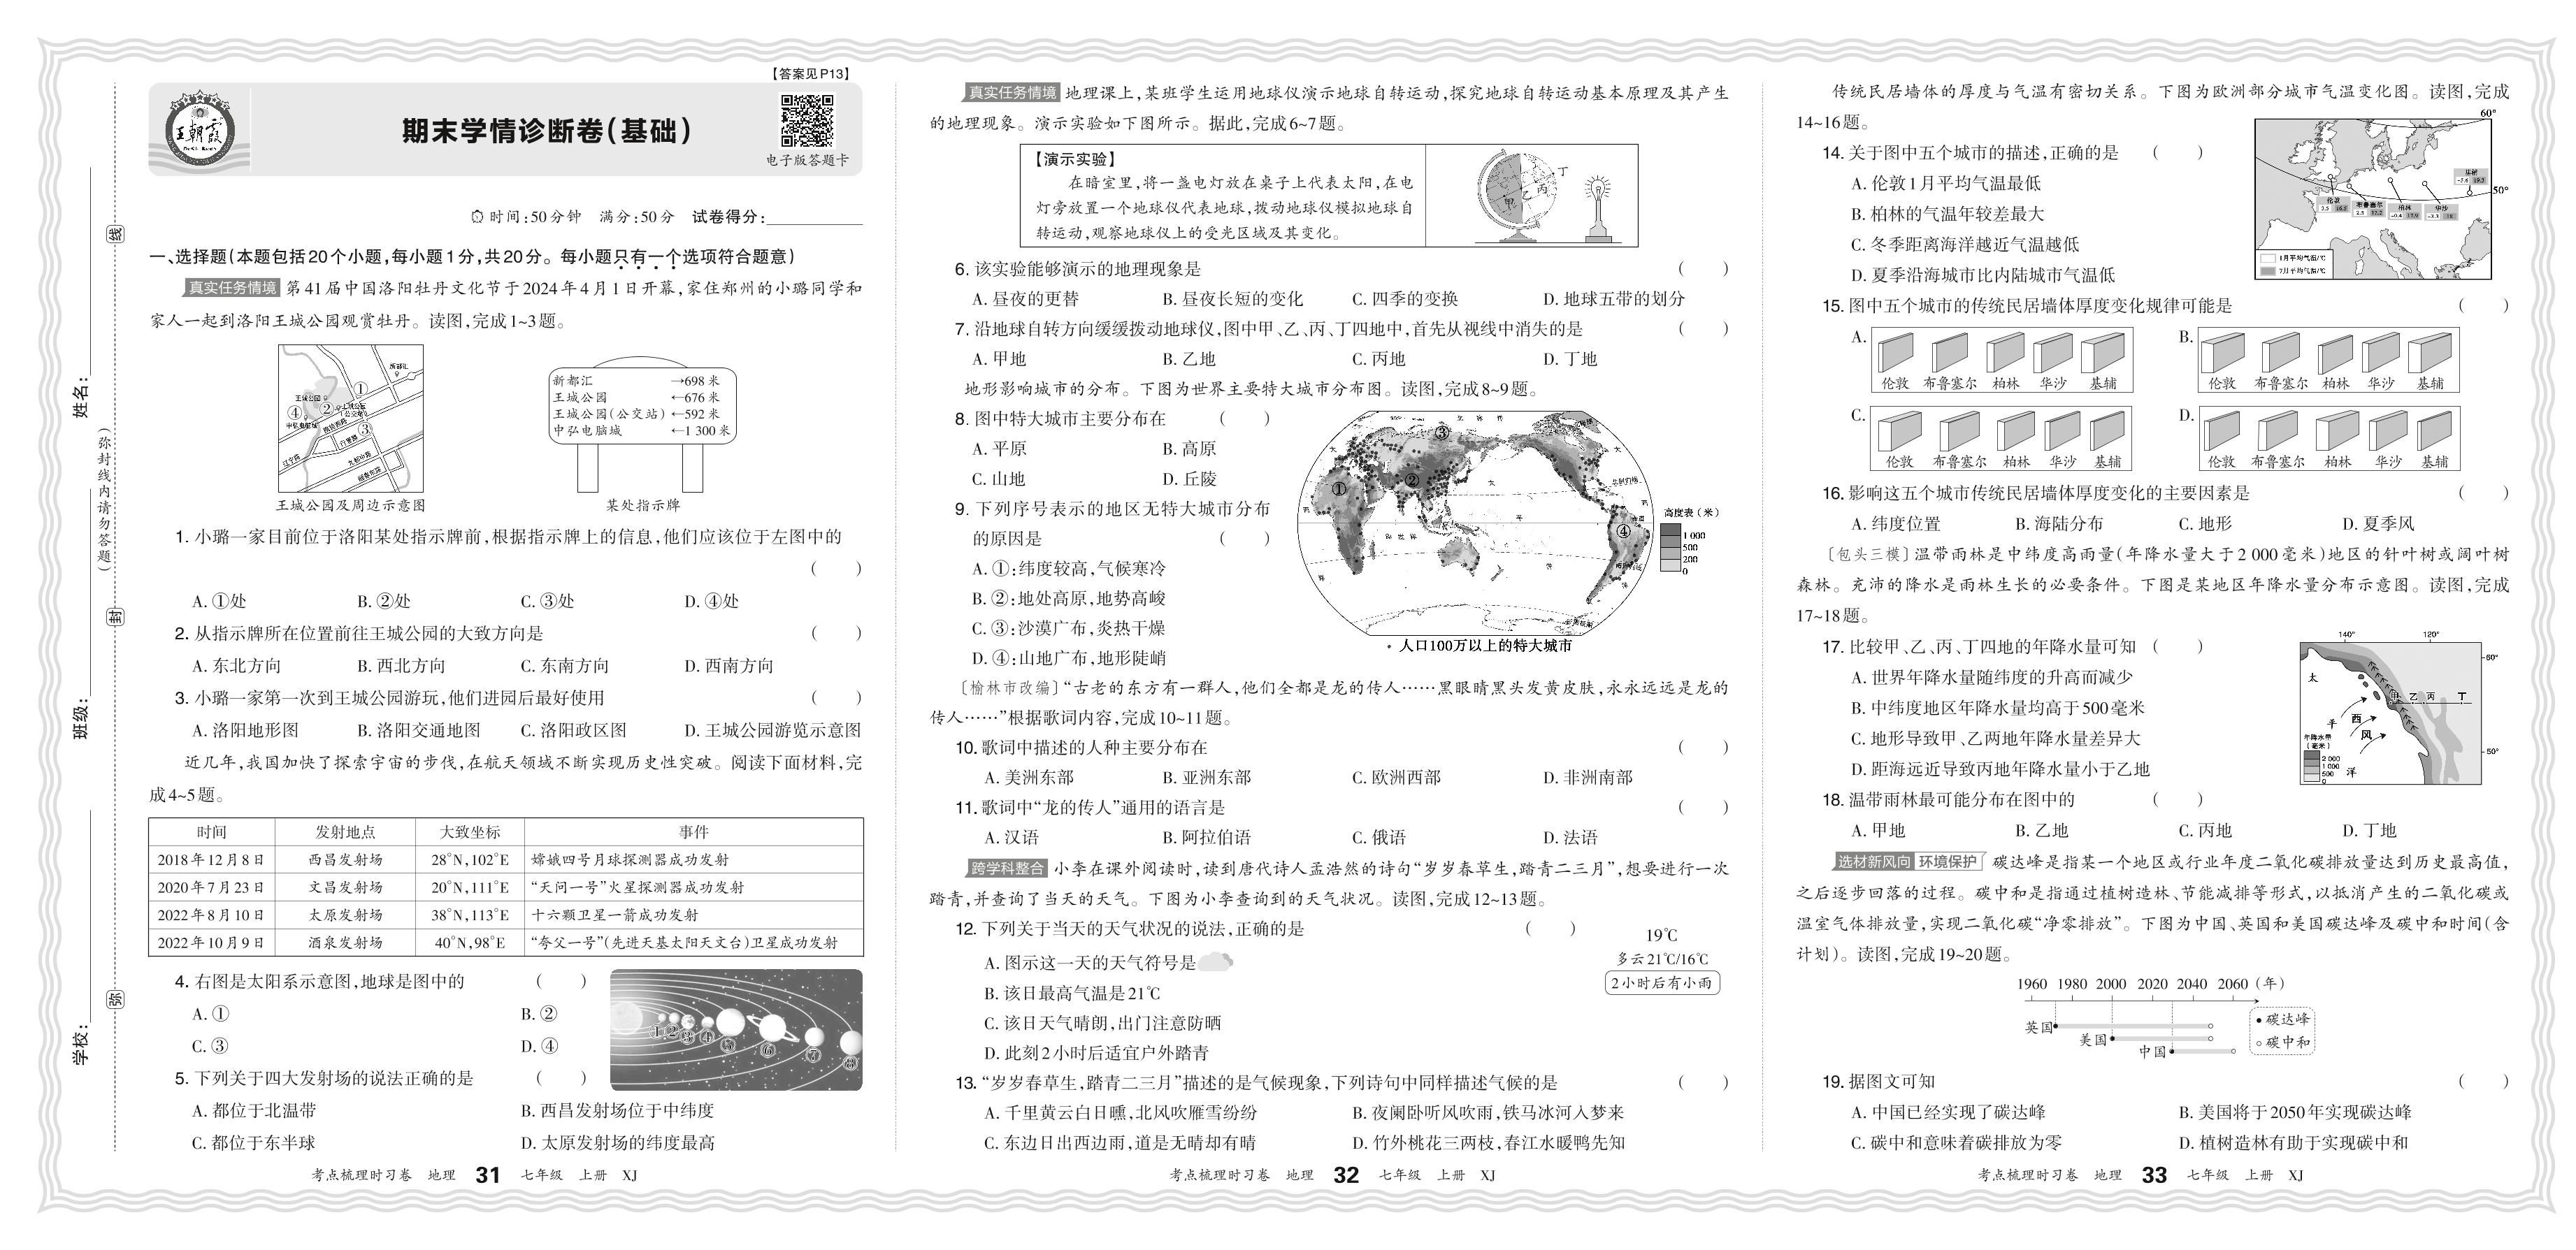Choose answer B. 乙地 for question 7
Image resolution: width=2576 pixels, height=1250 pixels.
[1188, 358]
